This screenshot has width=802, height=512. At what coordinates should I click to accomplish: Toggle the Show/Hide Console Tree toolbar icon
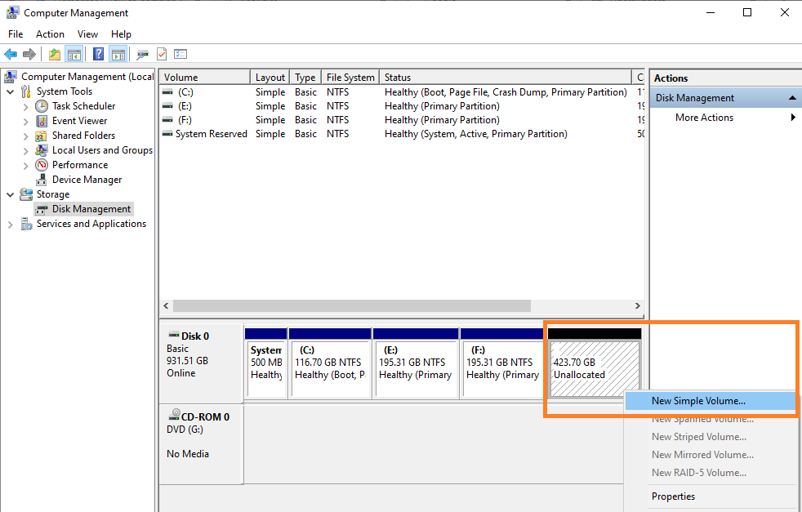(x=74, y=54)
